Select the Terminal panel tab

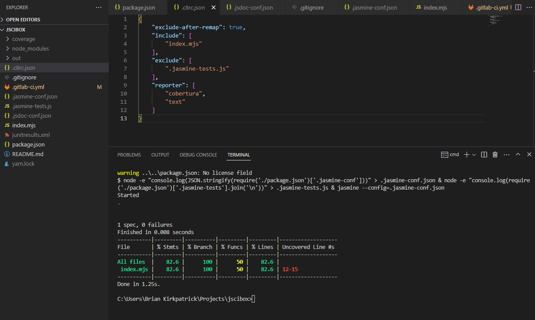click(239, 155)
